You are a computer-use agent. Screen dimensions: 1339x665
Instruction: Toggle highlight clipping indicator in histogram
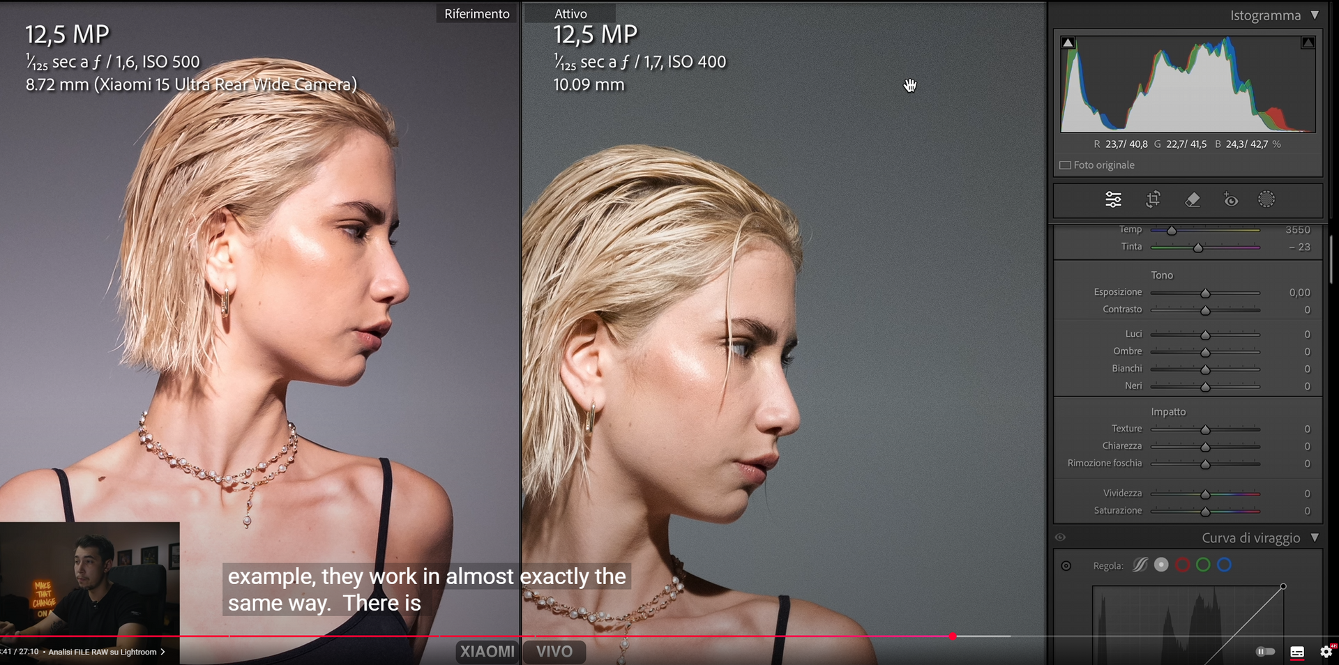pyautogui.click(x=1308, y=43)
